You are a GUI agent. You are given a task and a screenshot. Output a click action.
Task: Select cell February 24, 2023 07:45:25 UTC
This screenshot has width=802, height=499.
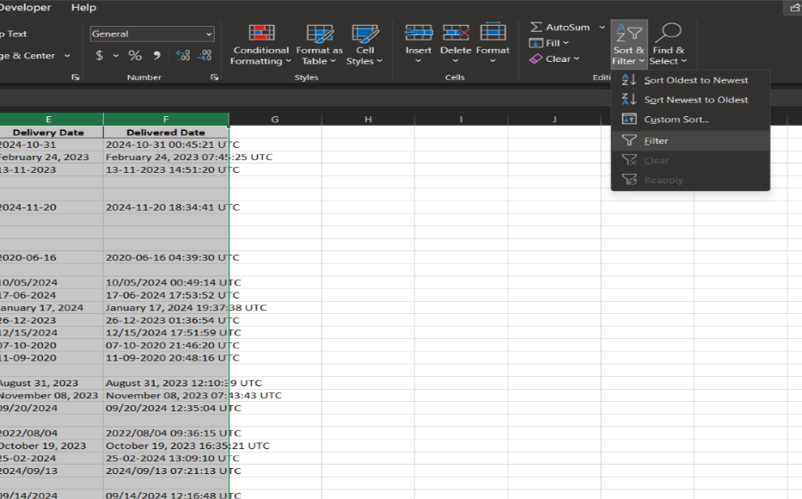[x=166, y=157]
